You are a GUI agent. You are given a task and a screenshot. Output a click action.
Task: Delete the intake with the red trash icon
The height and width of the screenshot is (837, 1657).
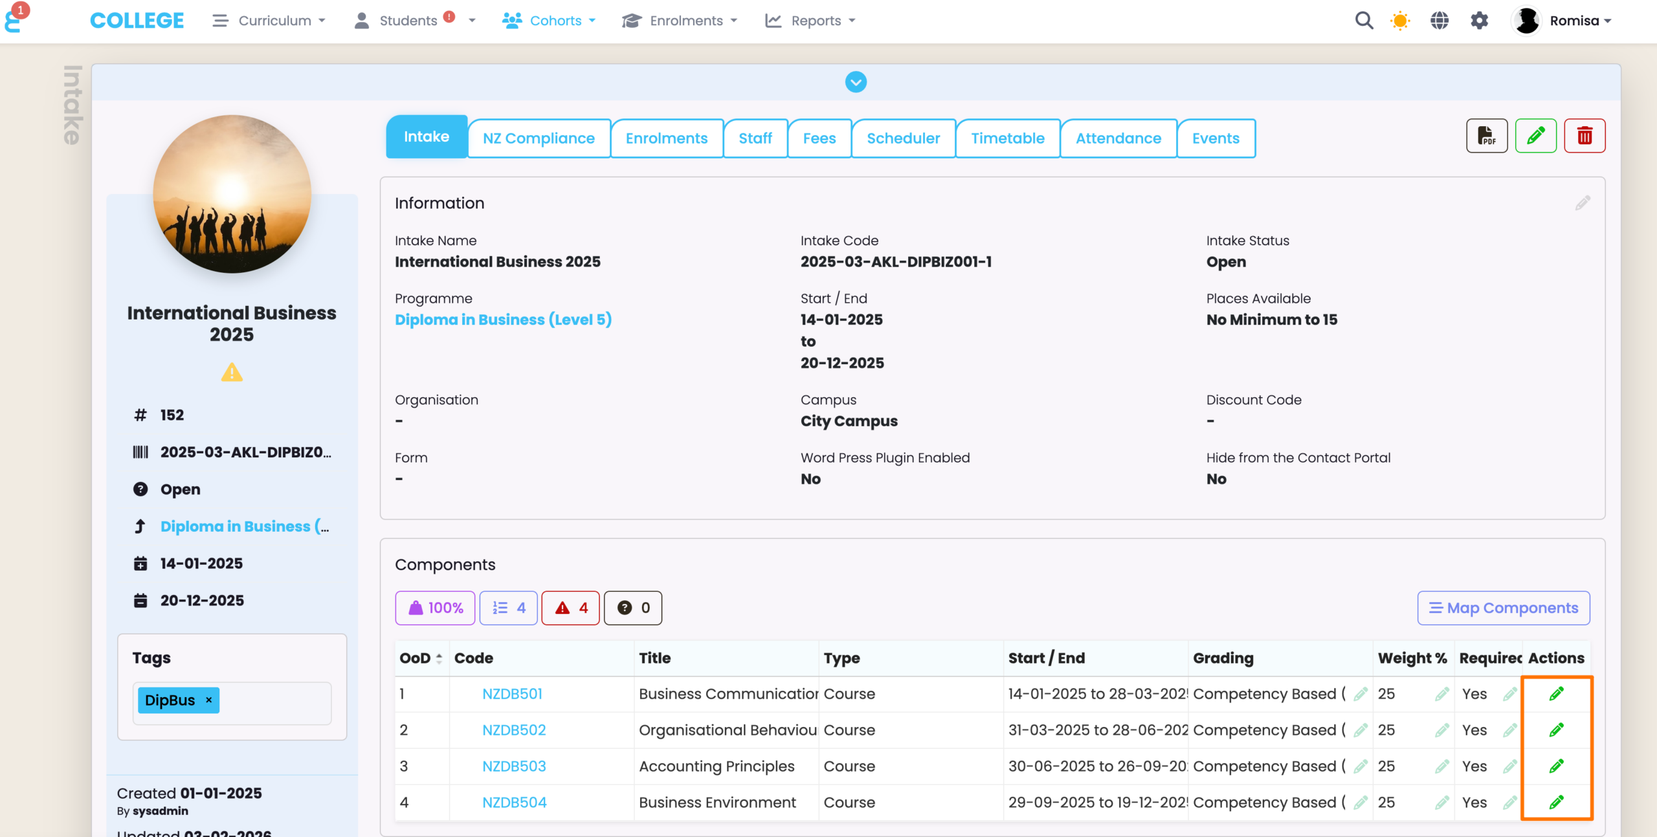point(1584,136)
